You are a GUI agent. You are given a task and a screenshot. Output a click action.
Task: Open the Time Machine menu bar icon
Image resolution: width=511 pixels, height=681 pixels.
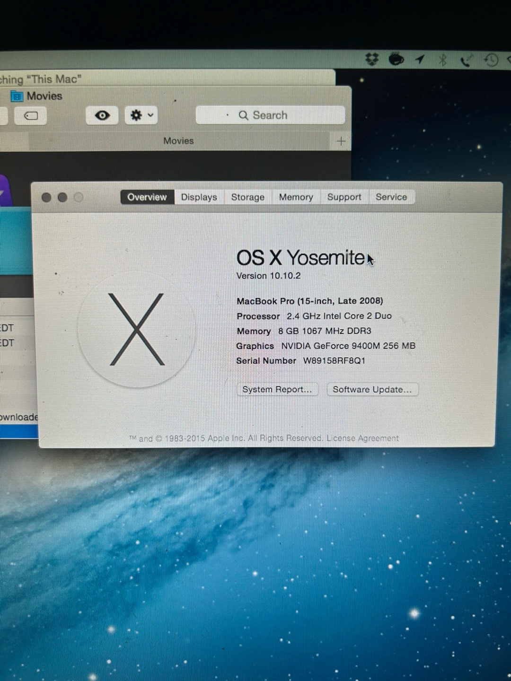point(491,60)
